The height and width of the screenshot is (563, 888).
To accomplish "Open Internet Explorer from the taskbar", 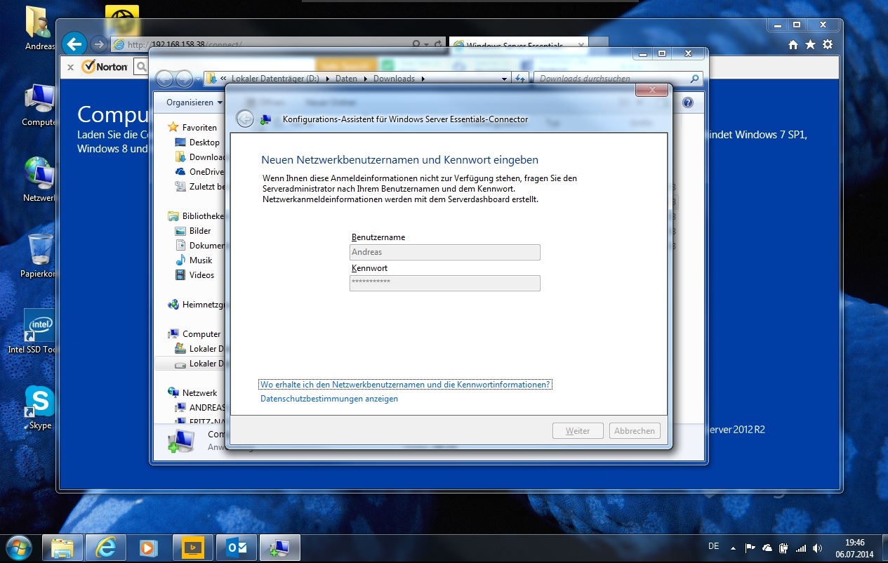I will pos(106,547).
